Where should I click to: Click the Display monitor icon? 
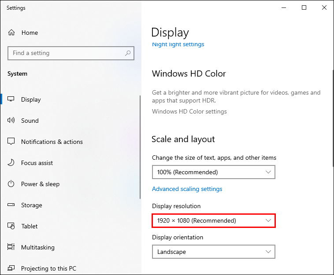11,99
